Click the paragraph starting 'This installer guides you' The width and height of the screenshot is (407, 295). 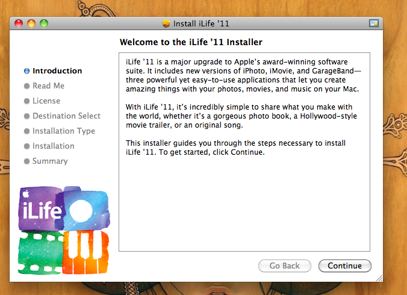pyautogui.click(x=235, y=147)
